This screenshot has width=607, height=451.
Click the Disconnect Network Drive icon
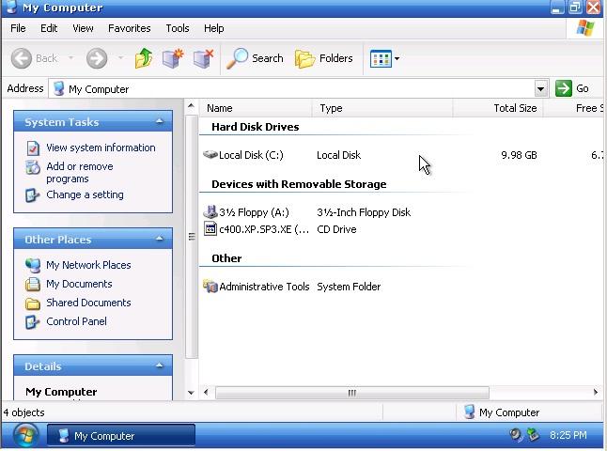coord(203,58)
